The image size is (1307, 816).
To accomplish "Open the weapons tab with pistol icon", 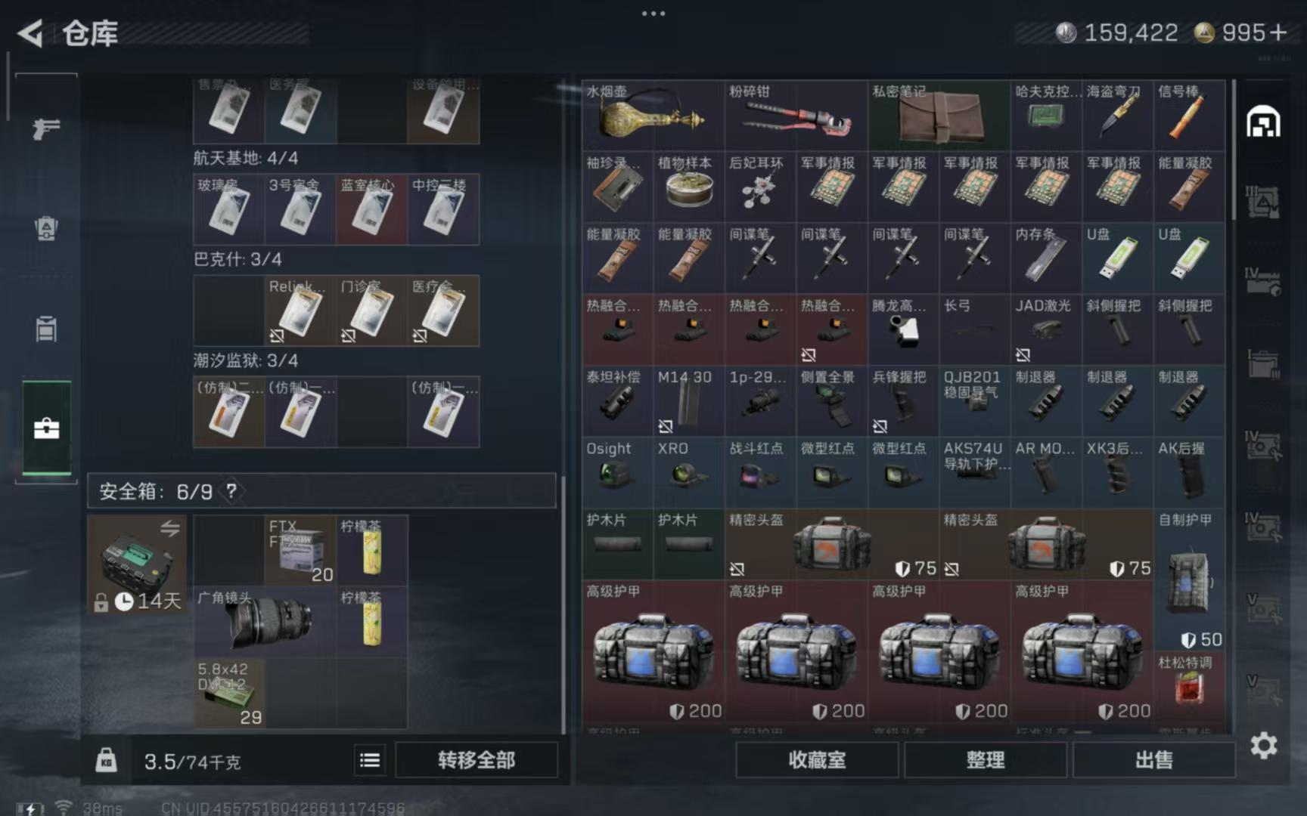I will [x=46, y=128].
